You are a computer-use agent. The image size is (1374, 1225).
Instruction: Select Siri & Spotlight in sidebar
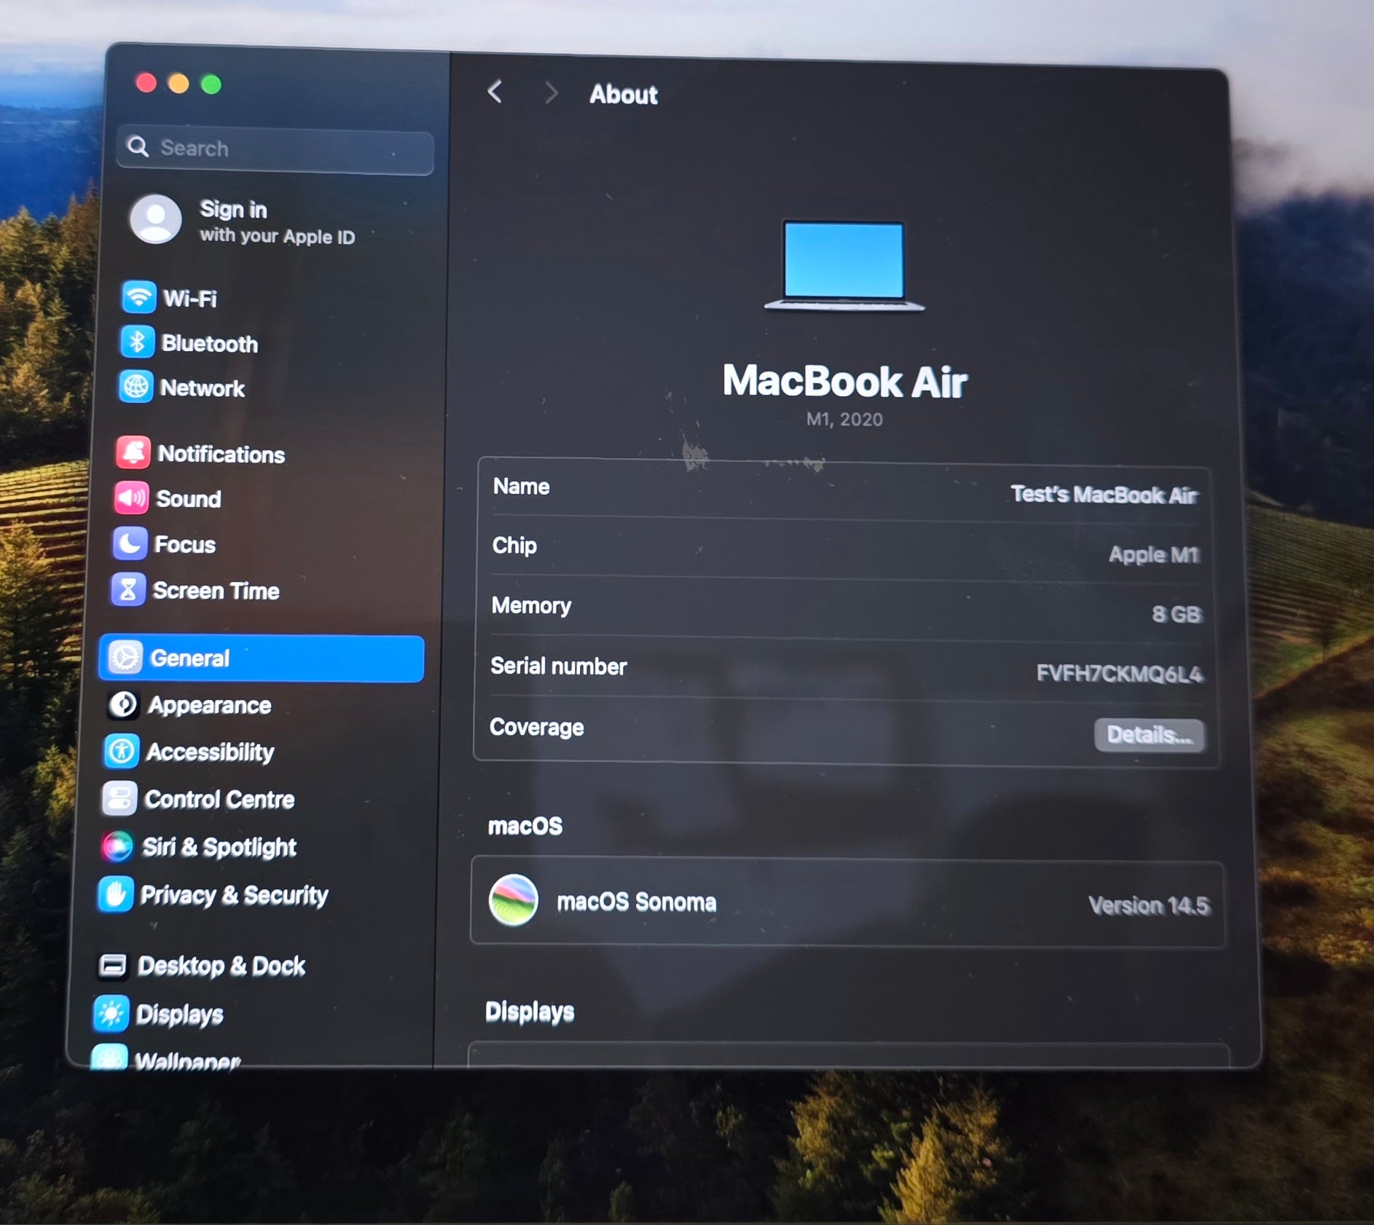click(x=219, y=846)
